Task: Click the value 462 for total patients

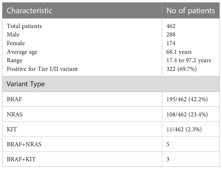Action: point(171,26)
